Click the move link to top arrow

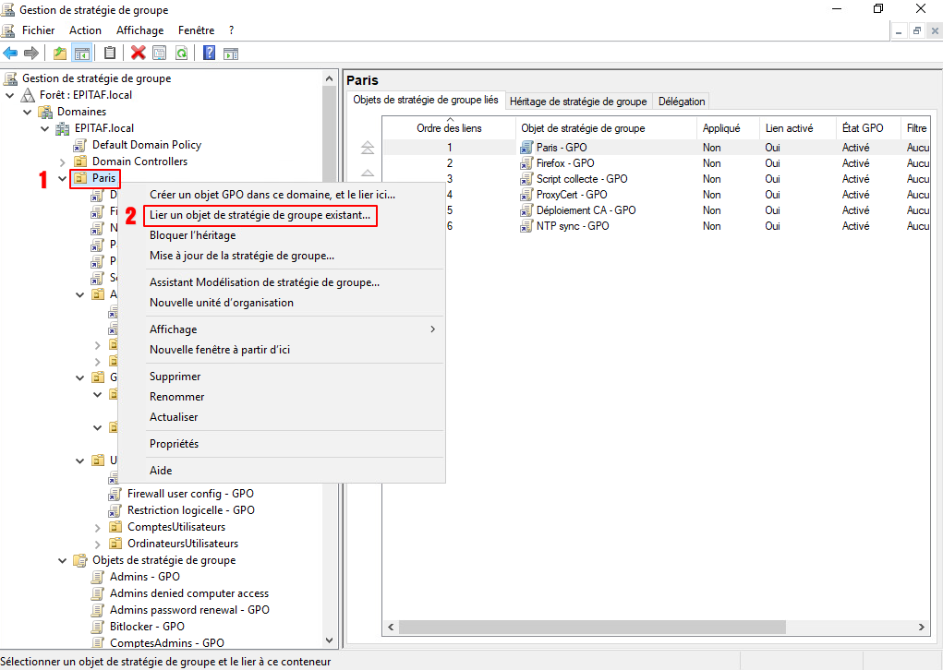[x=368, y=148]
